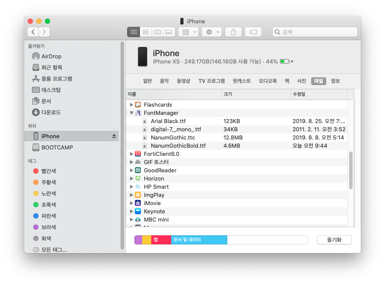Expand the Flashcards app folder
Viewport: 385px width, 285px height.
click(x=131, y=104)
